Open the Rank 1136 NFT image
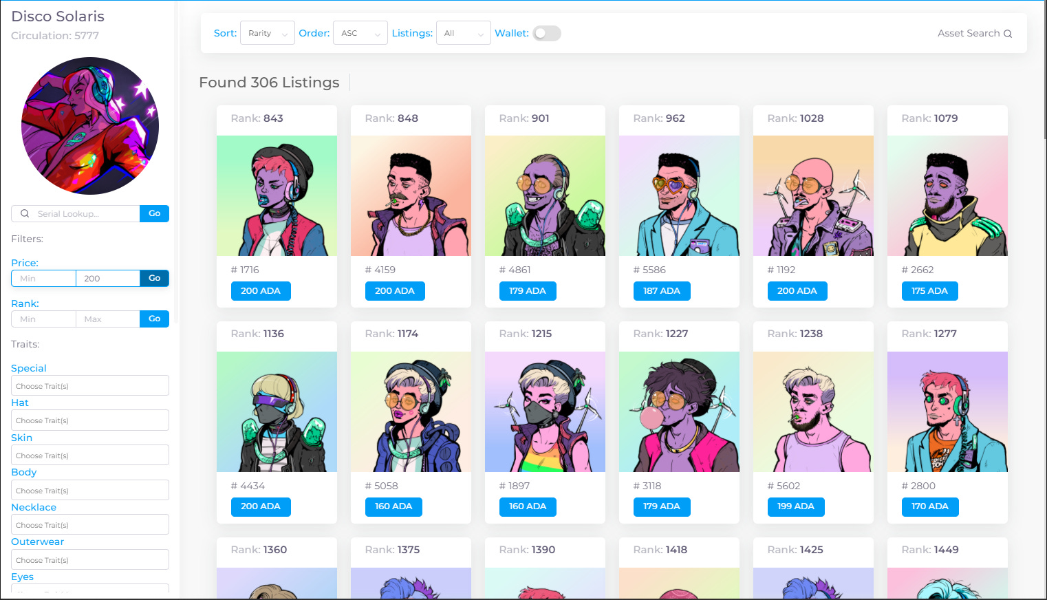This screenshot has height=600, width=1047. [x=277, y=411]
